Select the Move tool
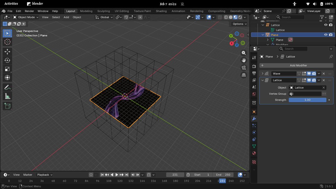The width and height of the screenshot is (336, 189). pos(8,52)
